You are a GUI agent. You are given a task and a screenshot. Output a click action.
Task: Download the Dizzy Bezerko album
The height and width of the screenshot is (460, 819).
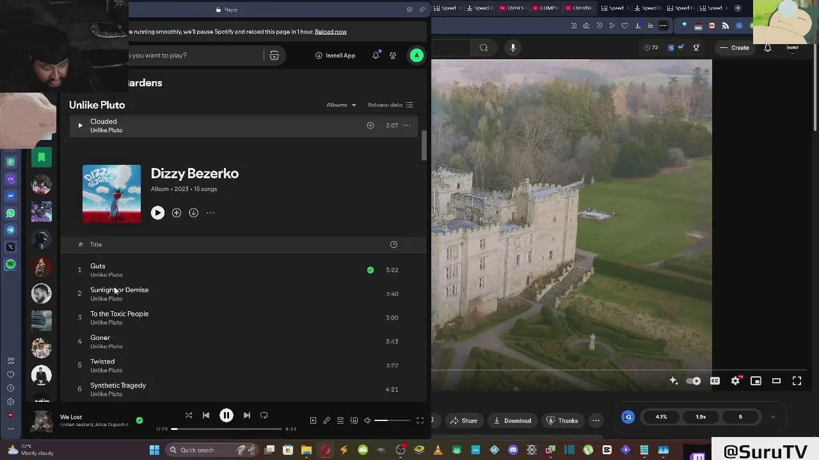click(193, 213)
